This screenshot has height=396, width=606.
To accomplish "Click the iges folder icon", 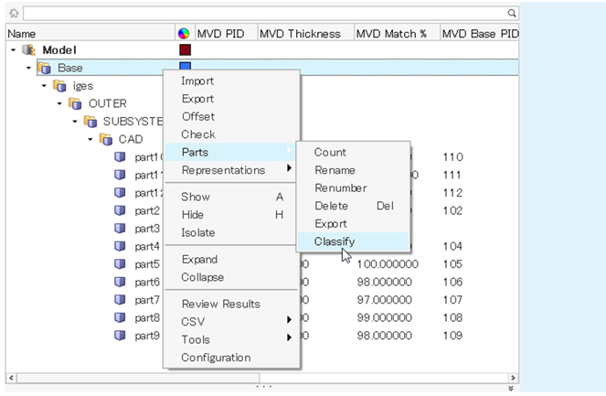I will click(x=59, y=86).
